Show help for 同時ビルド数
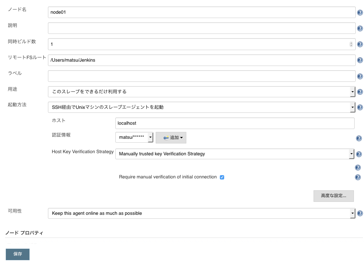Image resolution: width=364 pixels, height=262 pixels. 360,45
